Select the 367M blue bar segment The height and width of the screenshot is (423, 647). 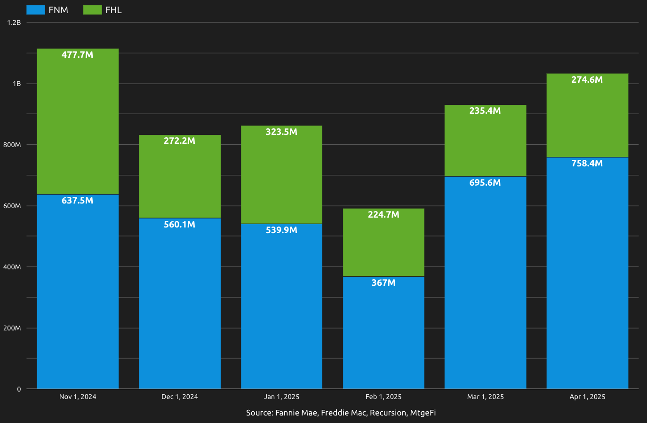point(383,333)
